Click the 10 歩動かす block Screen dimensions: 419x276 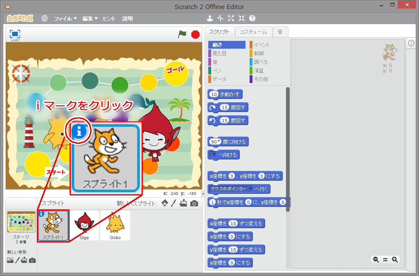pos(225,94)
